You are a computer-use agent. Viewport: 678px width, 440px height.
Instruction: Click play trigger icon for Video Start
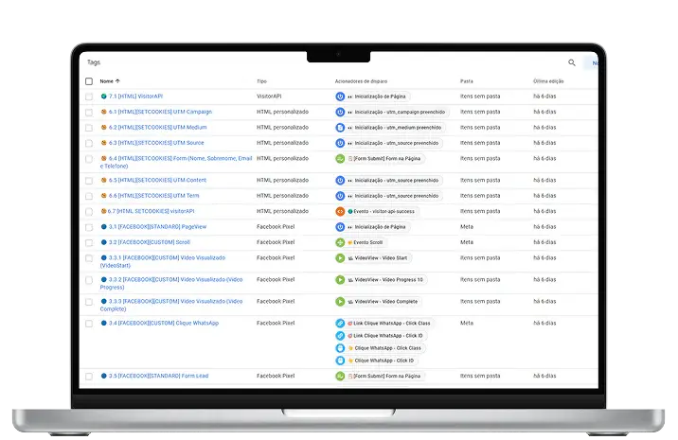(x=340, y=258)
